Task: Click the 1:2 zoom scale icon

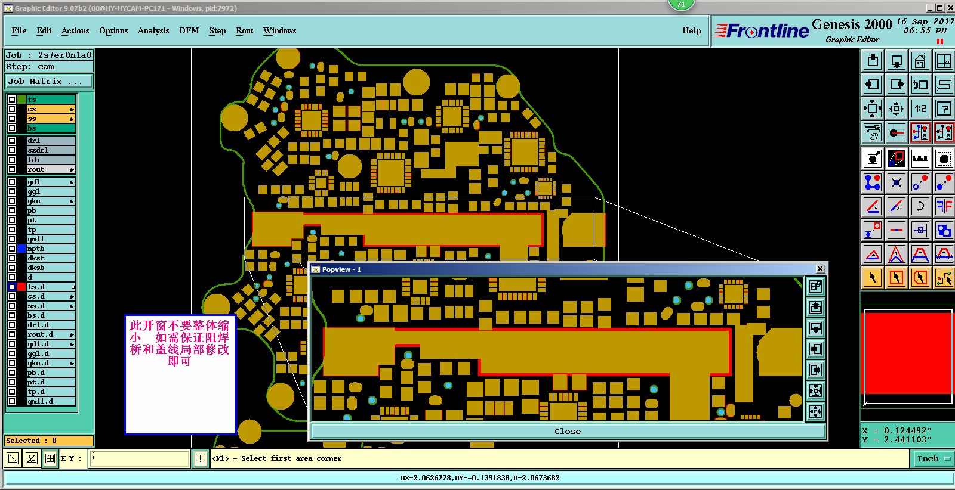Action: point(920,108)
